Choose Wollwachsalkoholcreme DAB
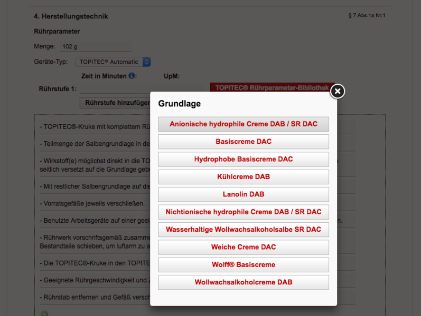Image resolution: width=421 pixels, height=316 pixels. [x=244, y=282]
